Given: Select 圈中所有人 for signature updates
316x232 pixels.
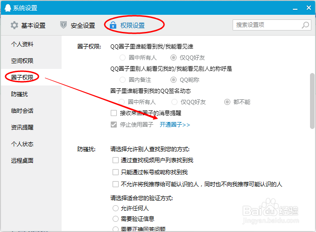Looking at the screenshot, I should [x=122, y=102].
